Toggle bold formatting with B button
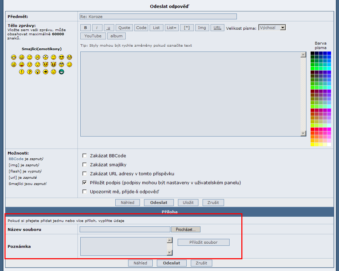The height and width of the screenshot is (271, 339). tap(85, 28)
